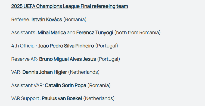Click the VAR Support: label
The height and width of the screenshot is (106, 205).
(x=26, y=98)
